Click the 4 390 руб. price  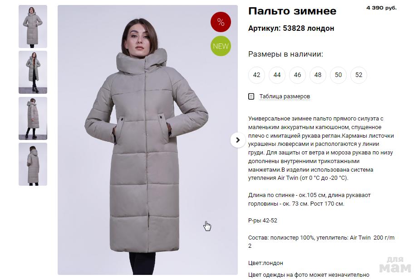382,8
